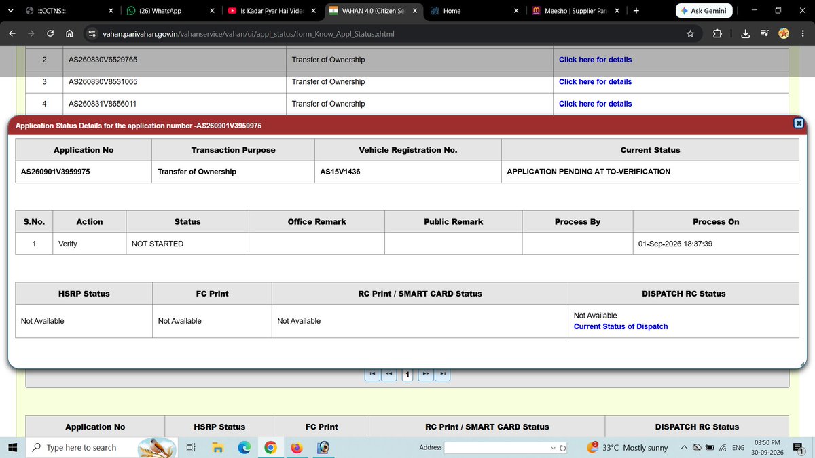Close the WhatsApp tab

pyautogui.click(x=213, y=11)
